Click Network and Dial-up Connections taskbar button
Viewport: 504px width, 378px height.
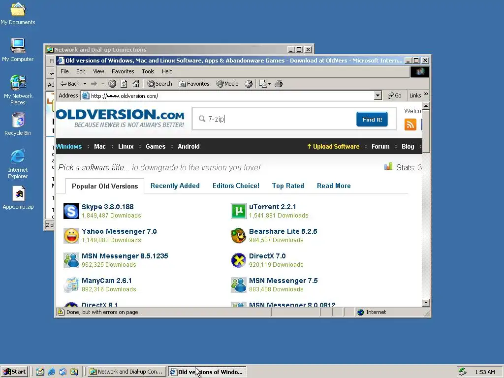(x=127, y=372)
